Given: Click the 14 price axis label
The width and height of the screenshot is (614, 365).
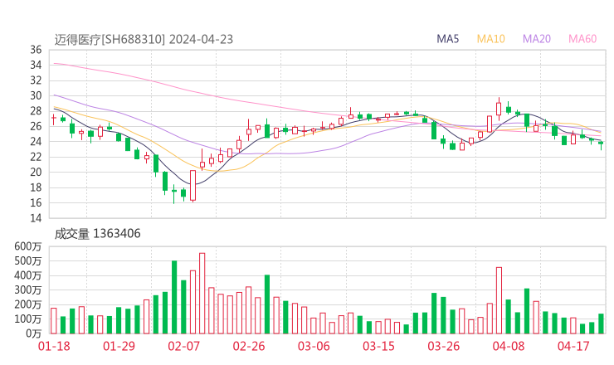Looking at the screenshot, I should [36, 217].
